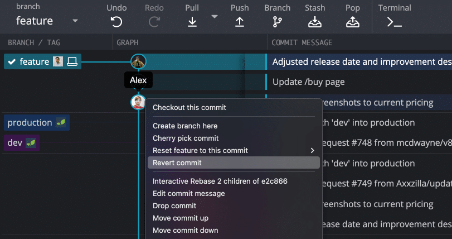Open the Terminal from the toolbar
452x239 pixels.
[395, 22]
